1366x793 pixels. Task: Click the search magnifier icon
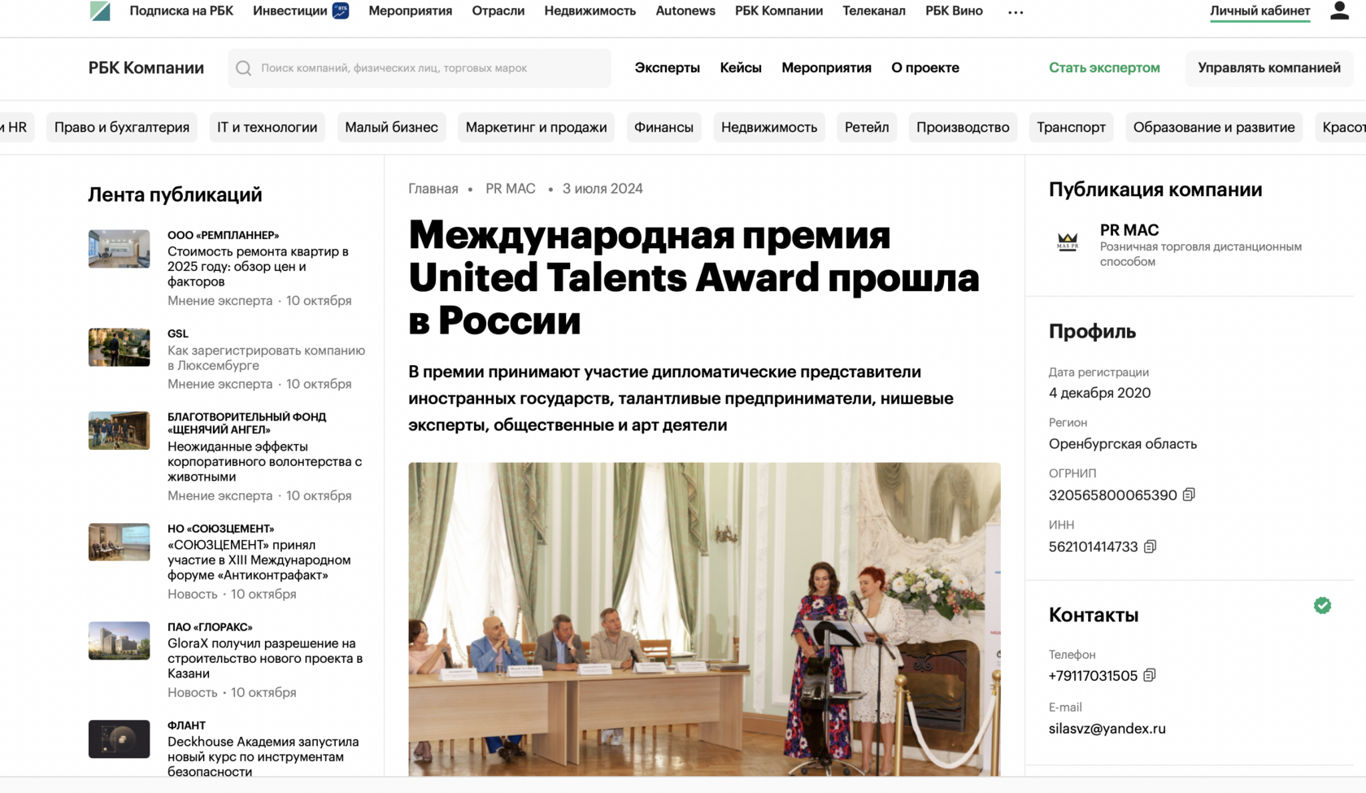coord(243,68)
